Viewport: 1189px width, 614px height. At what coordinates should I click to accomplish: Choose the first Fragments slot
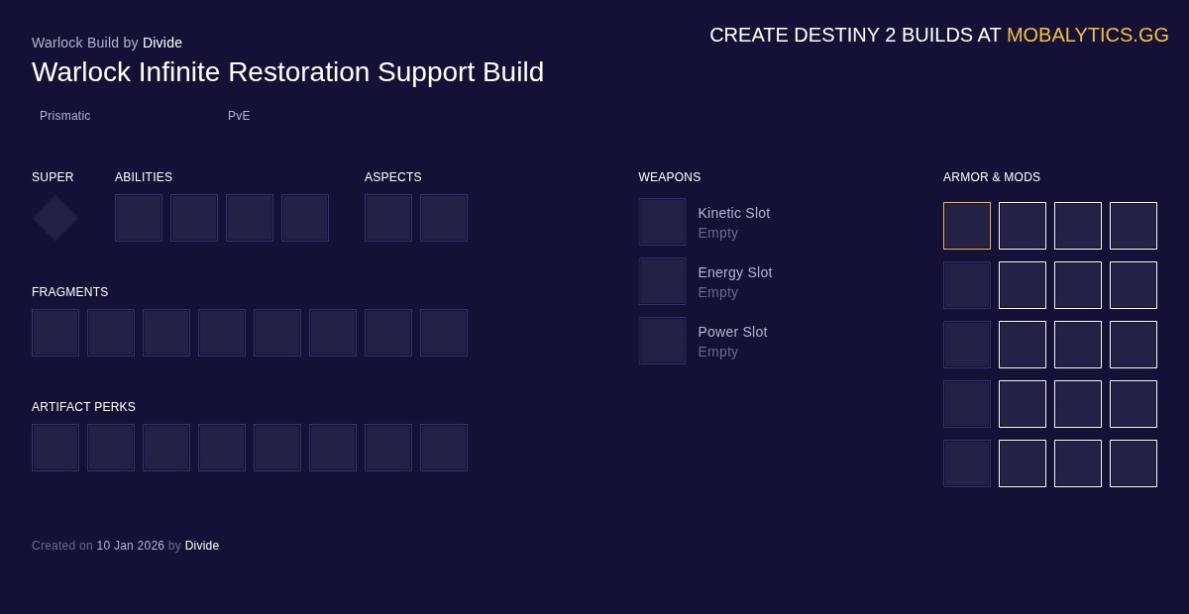(x=55, y=333)
